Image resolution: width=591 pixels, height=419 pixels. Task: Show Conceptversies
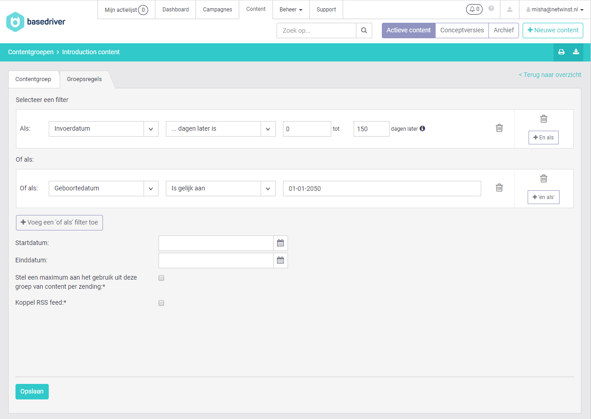[x=462, y=31]
